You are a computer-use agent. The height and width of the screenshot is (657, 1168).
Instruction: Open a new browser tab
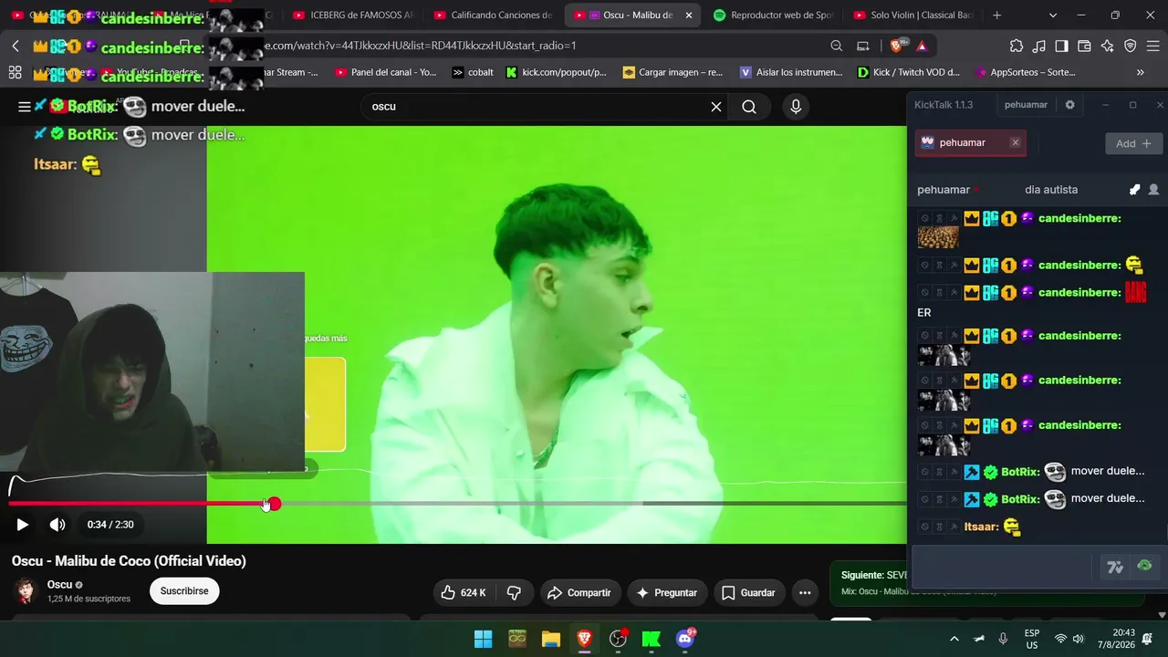point(996,16)
